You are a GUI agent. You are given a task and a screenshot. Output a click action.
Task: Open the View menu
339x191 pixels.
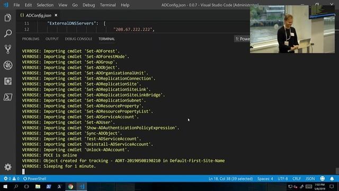(x=63, y=5)
